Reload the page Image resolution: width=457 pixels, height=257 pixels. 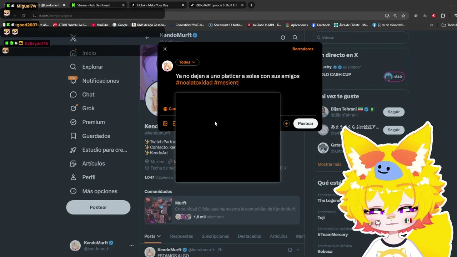click(24, 16)
